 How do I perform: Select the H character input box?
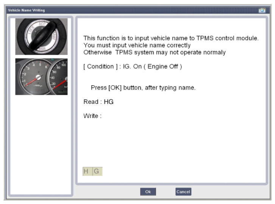pos(87,171)
